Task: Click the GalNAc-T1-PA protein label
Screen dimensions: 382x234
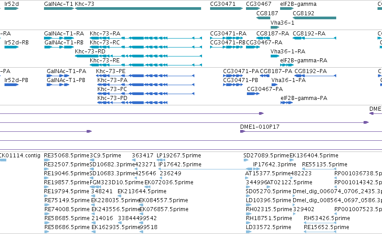Action: [x=66, y=71]
